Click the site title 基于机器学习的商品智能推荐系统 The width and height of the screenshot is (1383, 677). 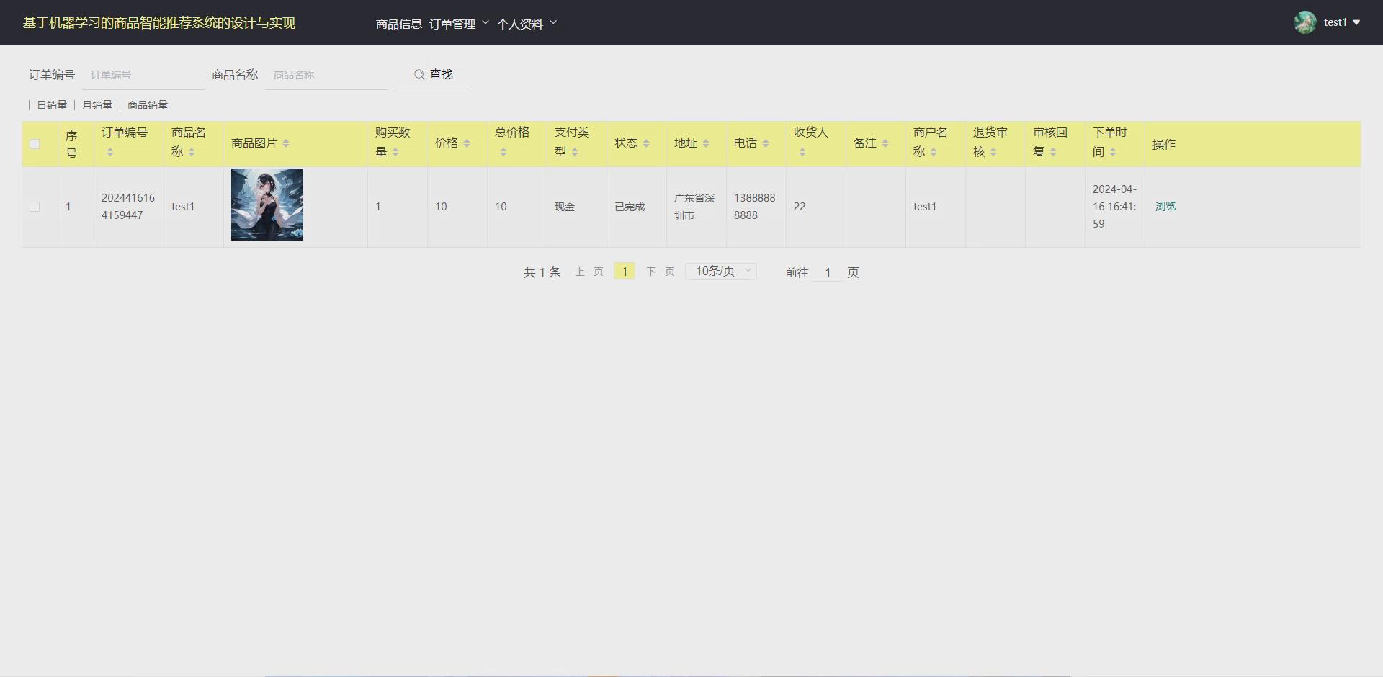[159, 23]
